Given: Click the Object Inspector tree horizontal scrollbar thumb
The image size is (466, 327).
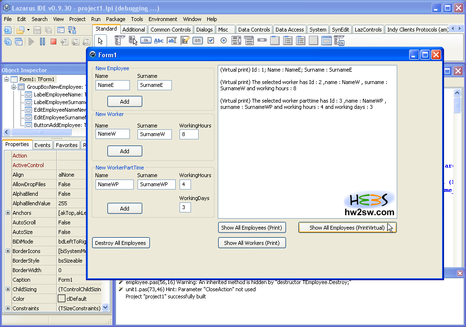Looking at the screenshot, I should (x=41, y=132).
